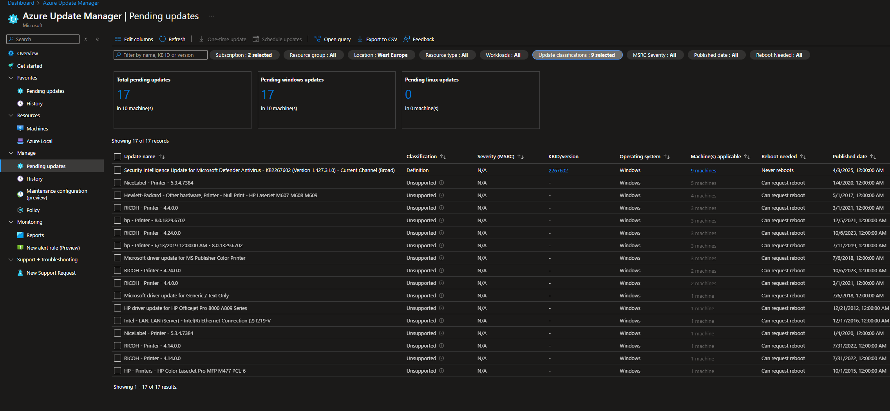Select checkbox for Hewlett-Packard Null Print row
Screen dimensions: 890x411
pos(118,195)
